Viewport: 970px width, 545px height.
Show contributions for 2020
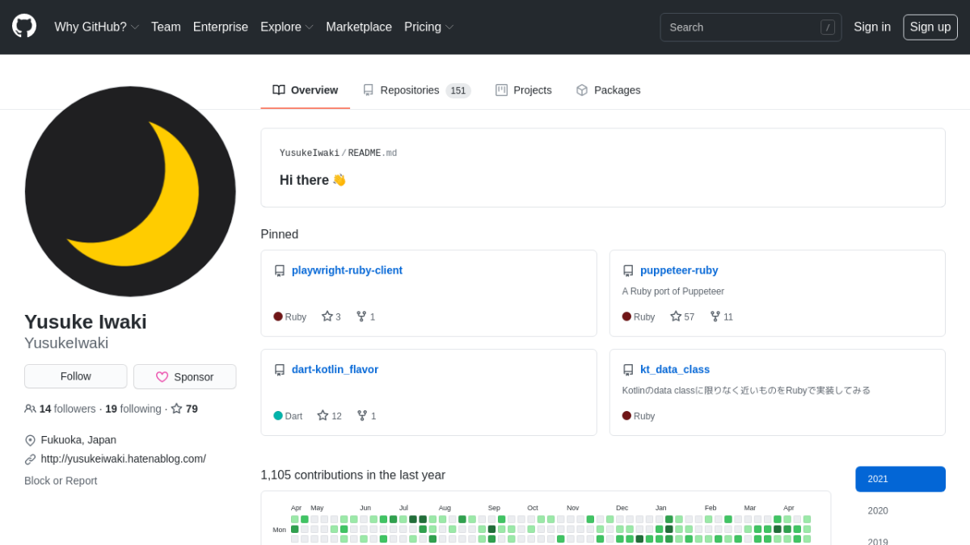[900, 510]
